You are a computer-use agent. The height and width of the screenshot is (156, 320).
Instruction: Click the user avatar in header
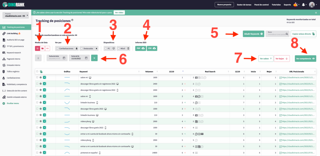(312, 4)
